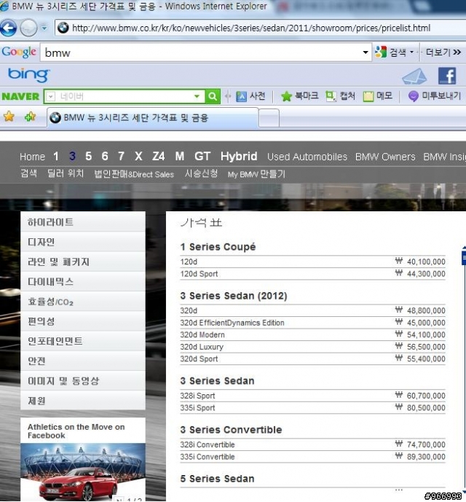Image resolution: width=466 pixels, height=502 pixels.
Task: Click the Naver 캡처 capture tool
Action: coord(341,96)
